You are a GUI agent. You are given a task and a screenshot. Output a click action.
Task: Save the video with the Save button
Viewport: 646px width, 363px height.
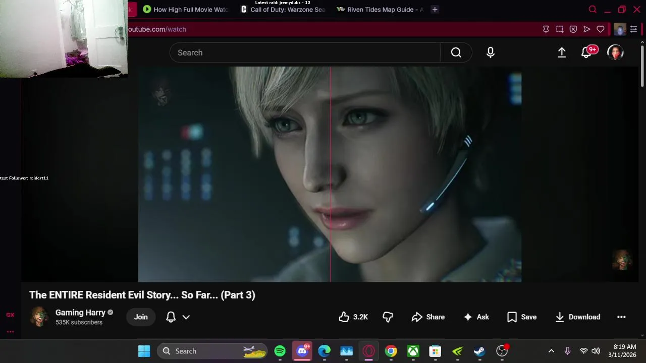coord(522,317)
